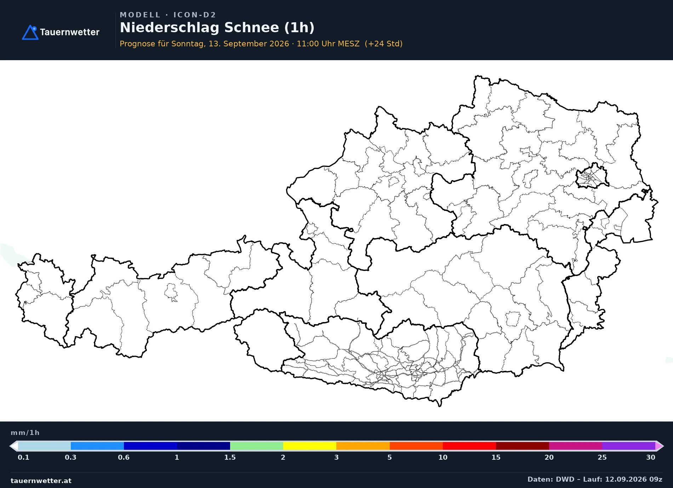This screenshot has height=488, width=673.
Task: Select the light blue 0.1–0.3 legend swatch
Action: (x=44, y=446)
